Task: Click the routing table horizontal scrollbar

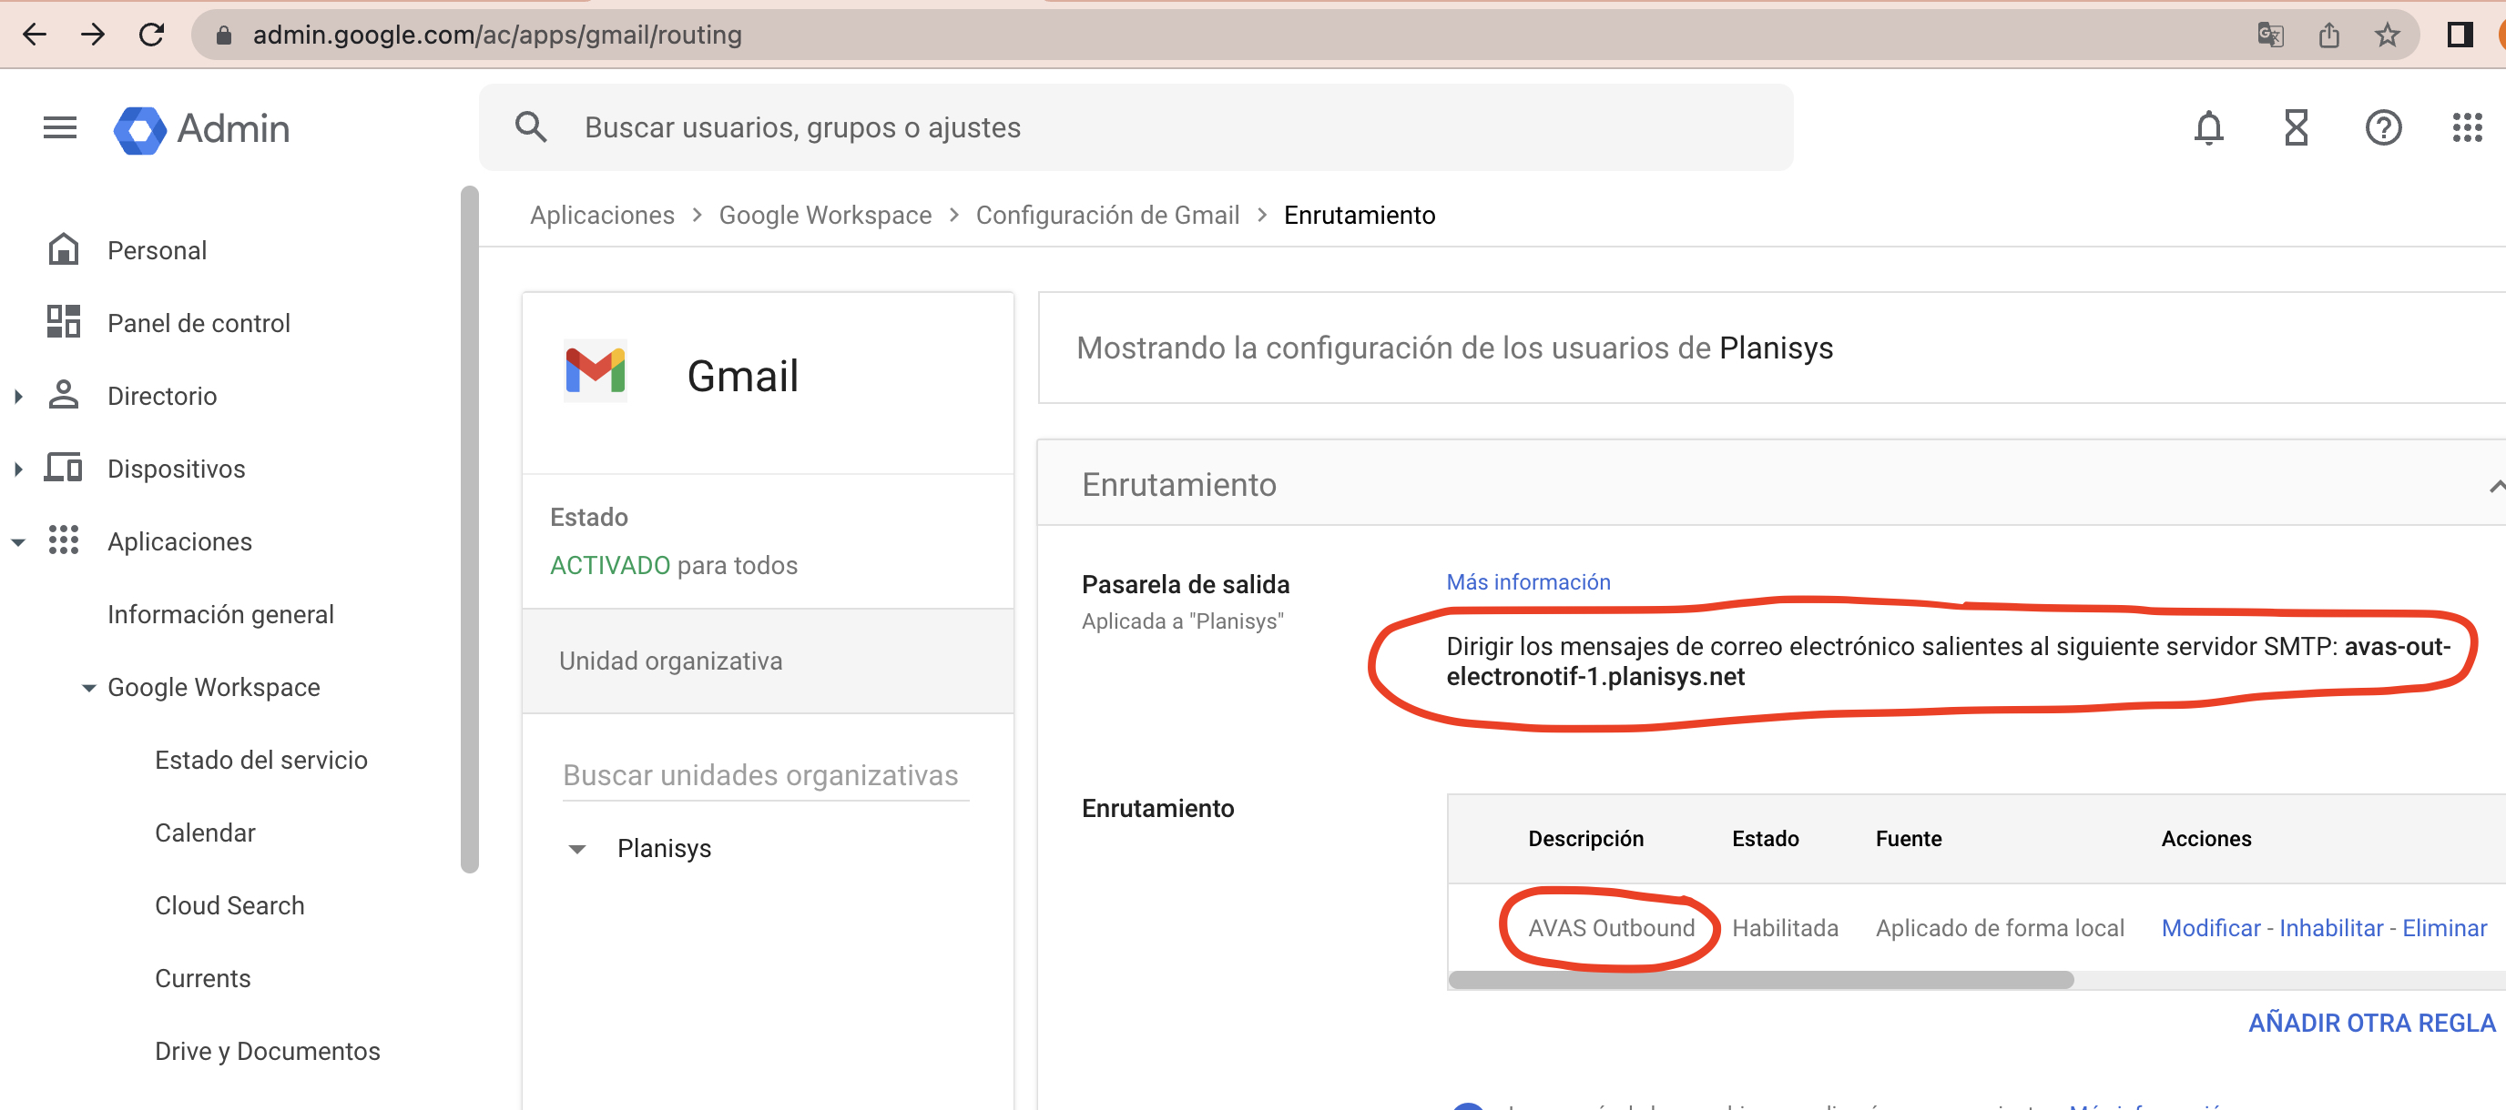Action: tap(1761, 980)
